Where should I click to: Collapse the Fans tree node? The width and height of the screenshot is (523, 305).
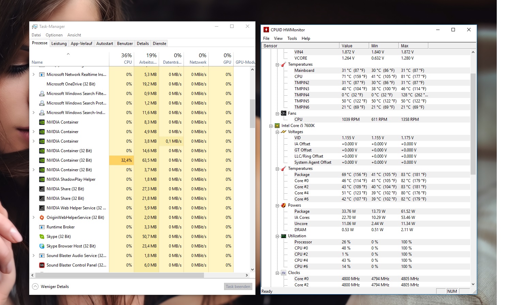click(278, 113)
